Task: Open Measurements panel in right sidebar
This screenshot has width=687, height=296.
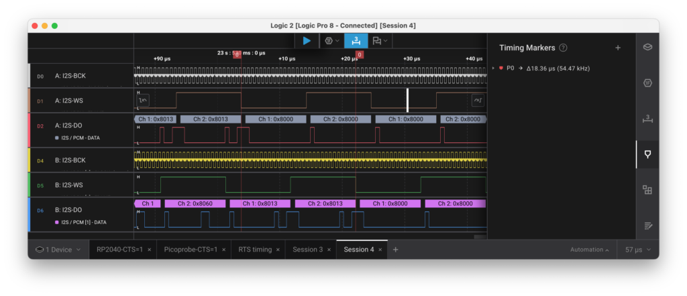Action: pyautogui.click(x=647, y=118)
